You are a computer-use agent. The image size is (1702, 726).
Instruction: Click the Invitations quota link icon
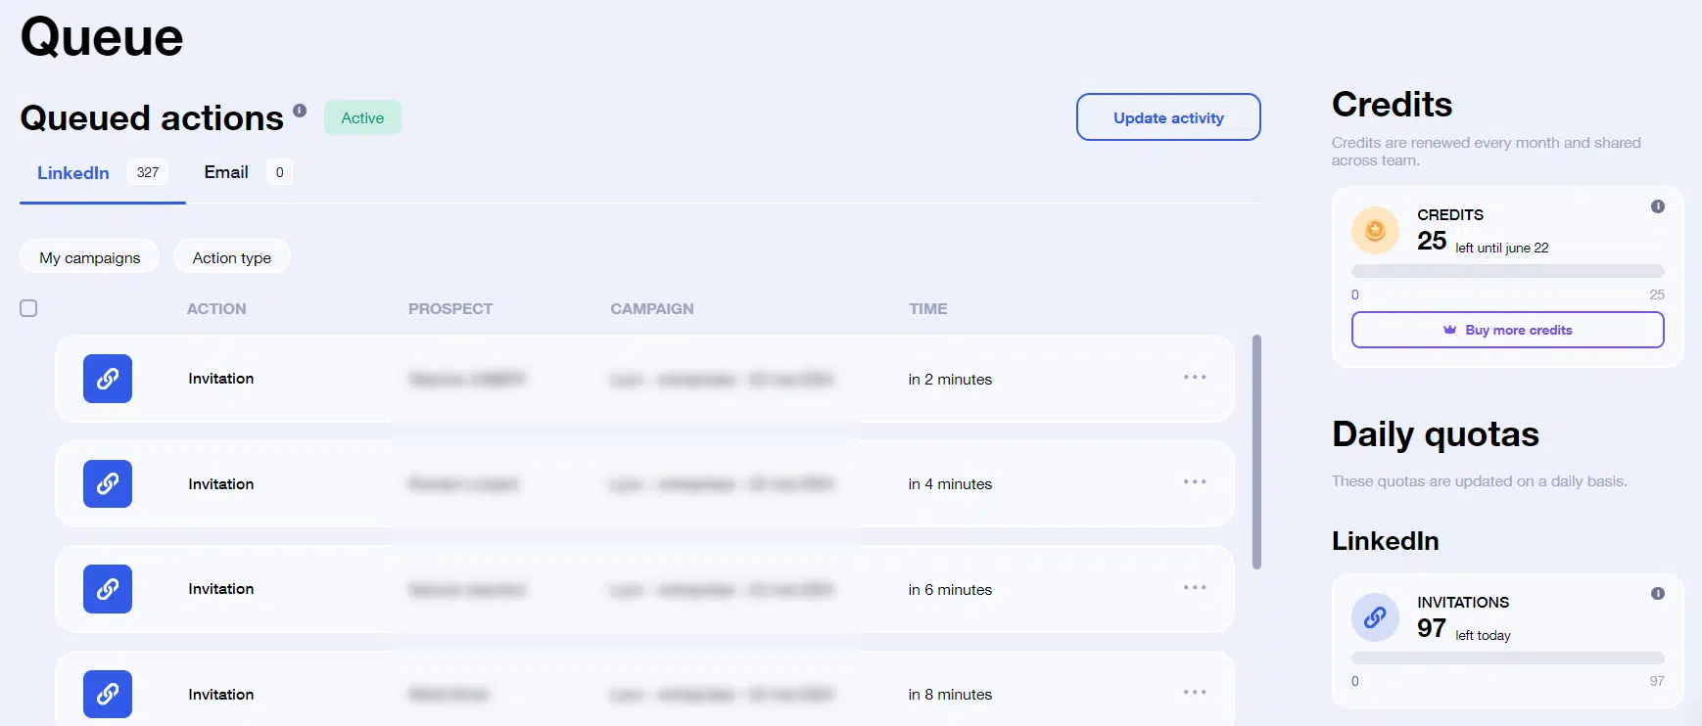click(1375, 617)
